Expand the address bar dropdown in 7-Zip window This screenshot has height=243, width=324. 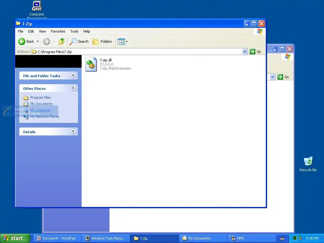click(245, 52)
